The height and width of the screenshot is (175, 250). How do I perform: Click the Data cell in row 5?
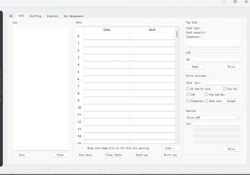tap(107, 72)
